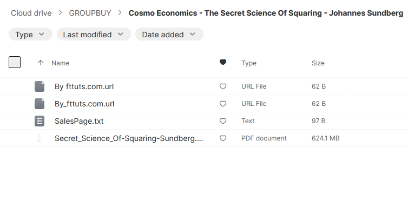The image size is (408, 208).
Task: Click the sort-ascending arrow next to Name
Action: click(41, 63)
